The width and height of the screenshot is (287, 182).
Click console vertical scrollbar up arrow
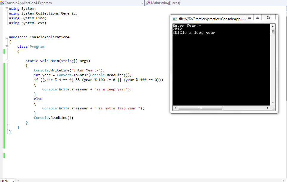pyautogui.click(x=273, y=26)
